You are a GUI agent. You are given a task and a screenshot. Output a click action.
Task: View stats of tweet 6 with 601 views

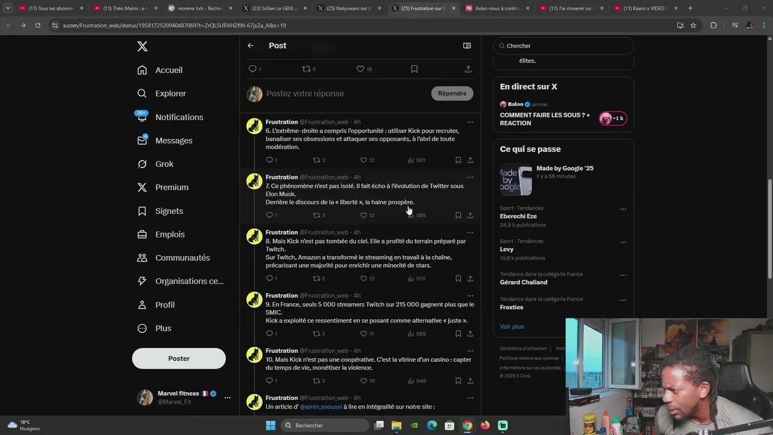click(x=416, y=160)
